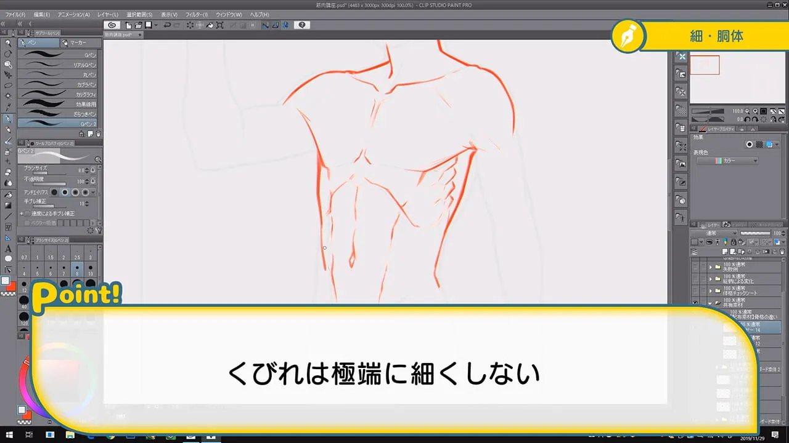Screen dimensions: 789x443
Task: Open CLIP STUDIO via the first toolbar icon
Action: click(113, 25)
